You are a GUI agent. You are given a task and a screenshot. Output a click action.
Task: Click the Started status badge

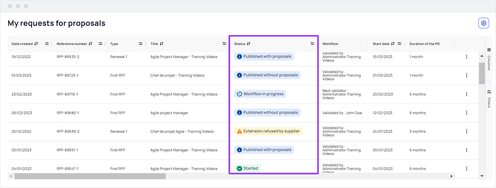[x=247, y=168]
